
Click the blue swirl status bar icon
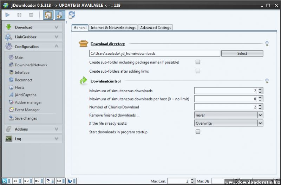pyautogui.click(x=72, y=181)
